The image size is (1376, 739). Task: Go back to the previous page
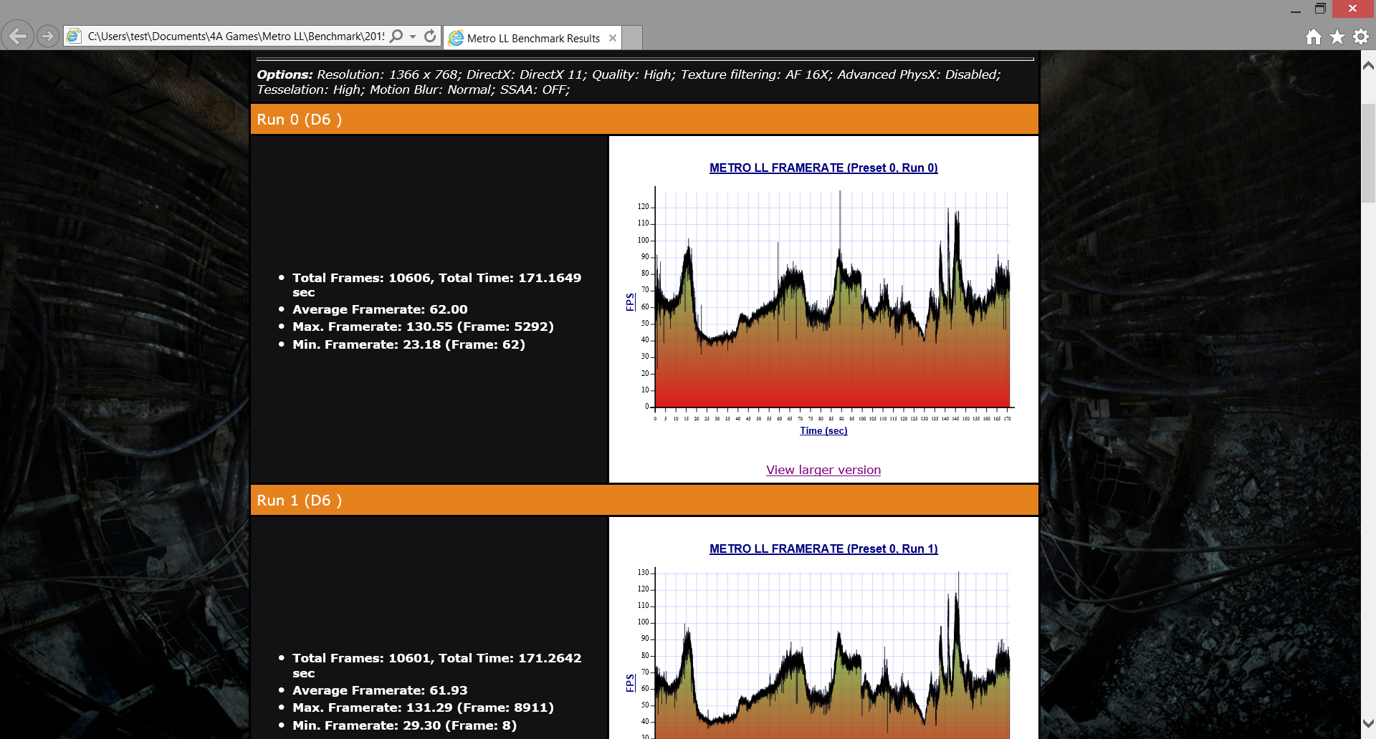(x=18, y=36)
